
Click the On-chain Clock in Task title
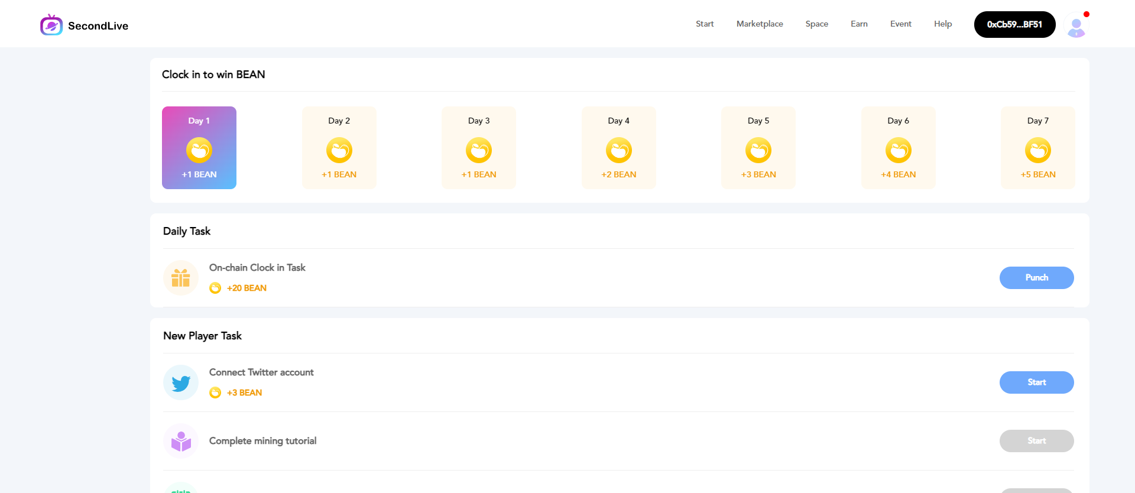pyautogui.click(x=257, y=268)
